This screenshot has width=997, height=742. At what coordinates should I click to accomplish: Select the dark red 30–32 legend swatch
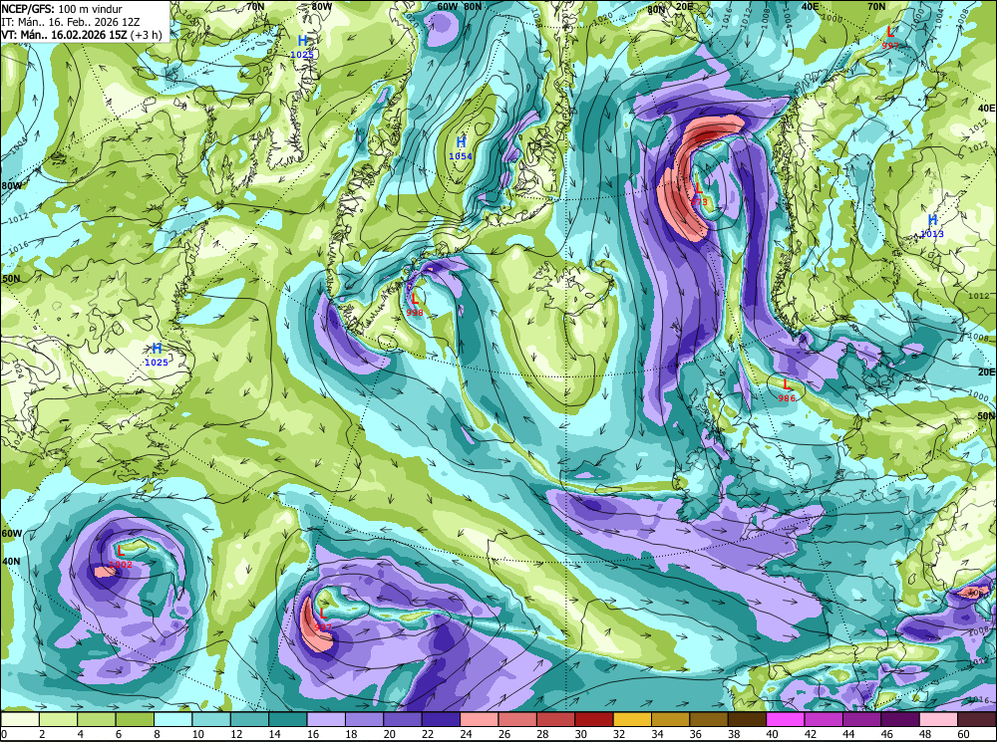click(594, 719)
